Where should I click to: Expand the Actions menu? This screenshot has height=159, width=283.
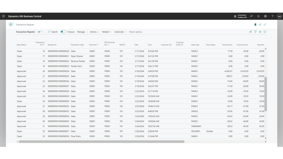pos(95,32)
